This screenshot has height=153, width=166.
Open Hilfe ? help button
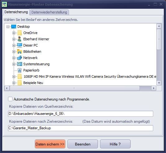[115, 144]
